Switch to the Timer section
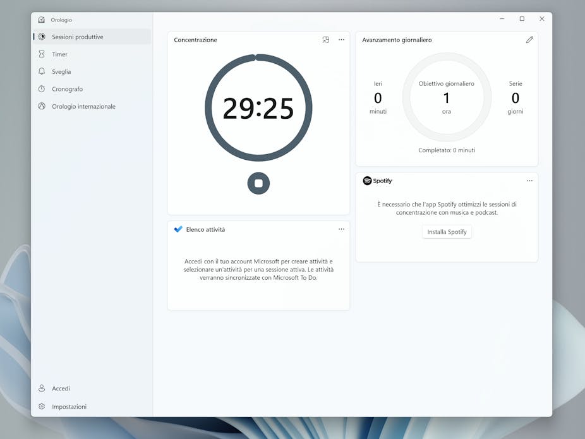This screenshot has height=439, width=585. pos(59,54)
